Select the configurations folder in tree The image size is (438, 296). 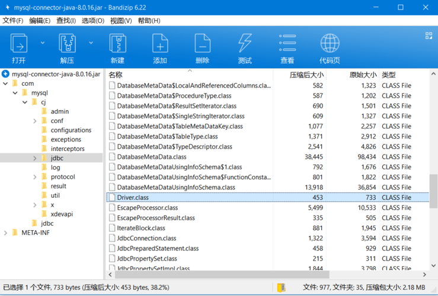71,130
